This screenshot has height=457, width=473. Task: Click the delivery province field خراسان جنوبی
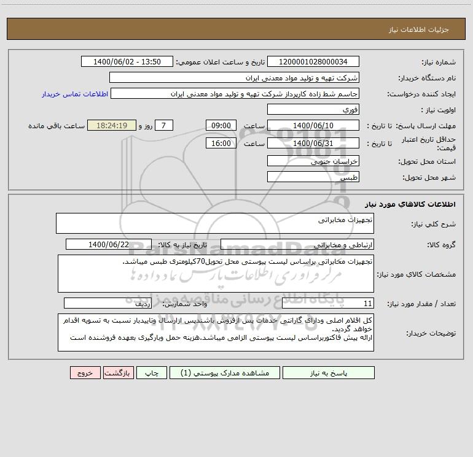[313, 161]
